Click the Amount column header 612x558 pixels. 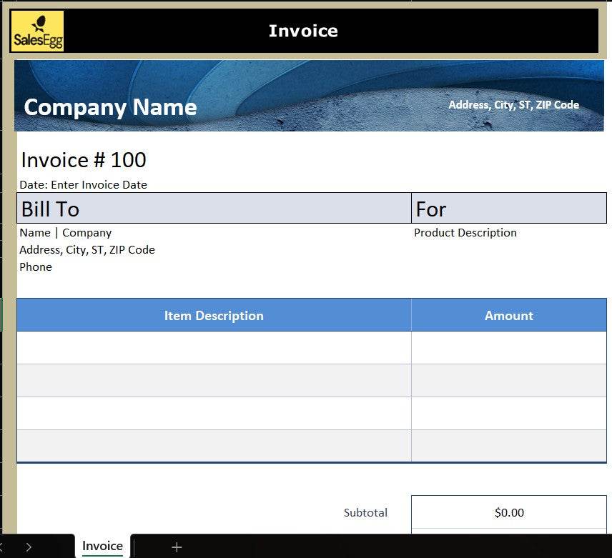508,316
